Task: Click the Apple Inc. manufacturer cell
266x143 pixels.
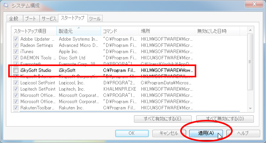Action: [x=69, y=52]
